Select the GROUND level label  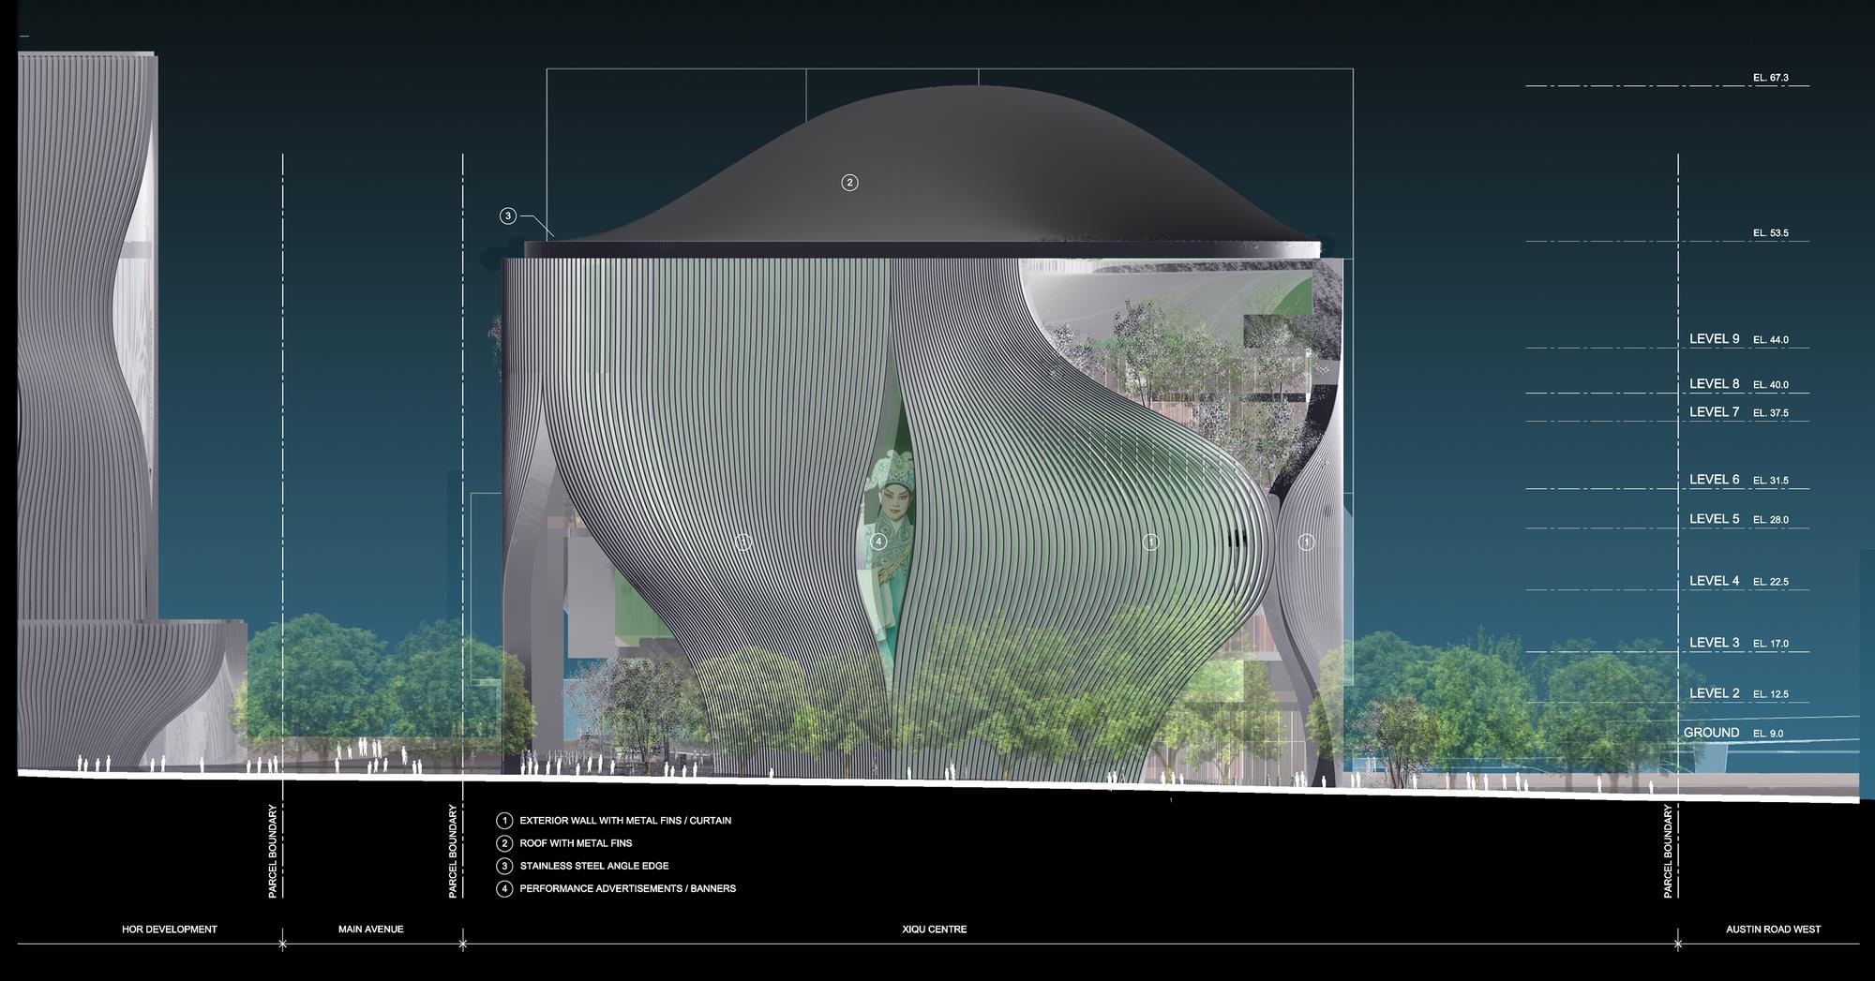click(1711, 733)
